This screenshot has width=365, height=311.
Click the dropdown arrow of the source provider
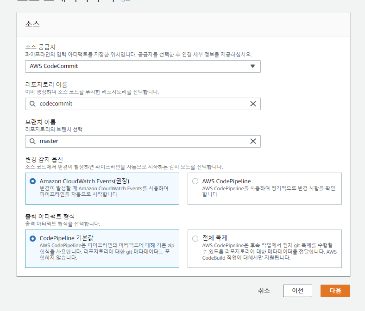click(252, 66)
